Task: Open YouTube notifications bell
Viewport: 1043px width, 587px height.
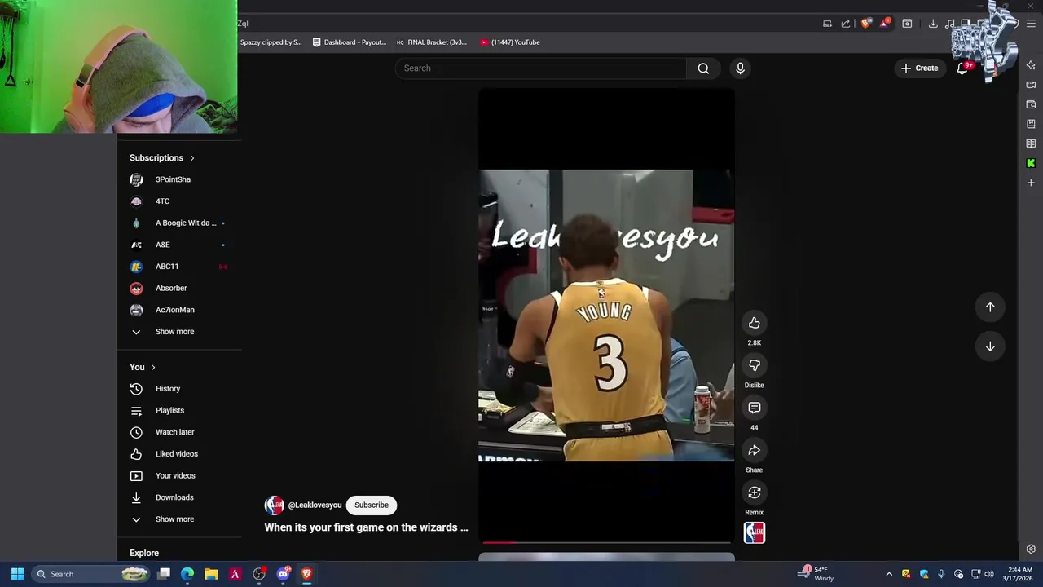Action: [x=962, y=68]
